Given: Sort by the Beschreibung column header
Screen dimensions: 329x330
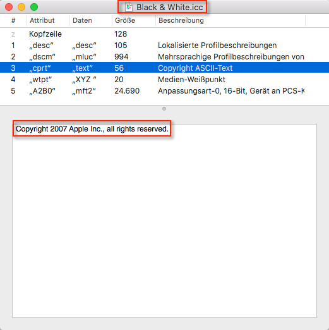Looking at the screenshot, I should (230, 20).
